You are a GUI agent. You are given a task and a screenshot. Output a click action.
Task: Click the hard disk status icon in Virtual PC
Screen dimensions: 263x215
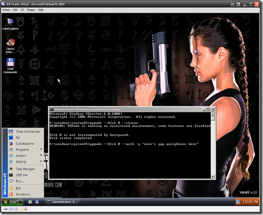[5, 209]
